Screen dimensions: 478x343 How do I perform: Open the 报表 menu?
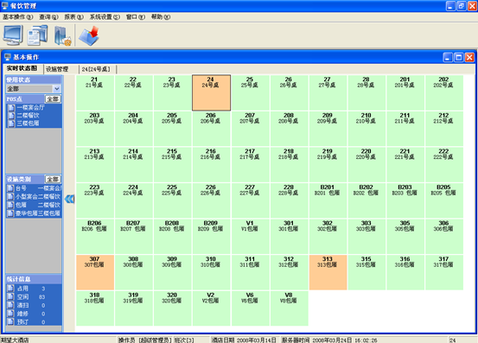coord(73,17)
